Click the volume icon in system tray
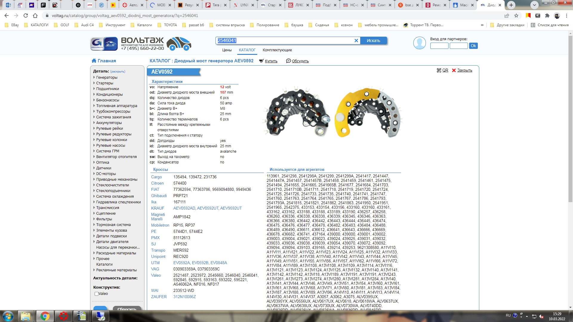 [541, 316]
